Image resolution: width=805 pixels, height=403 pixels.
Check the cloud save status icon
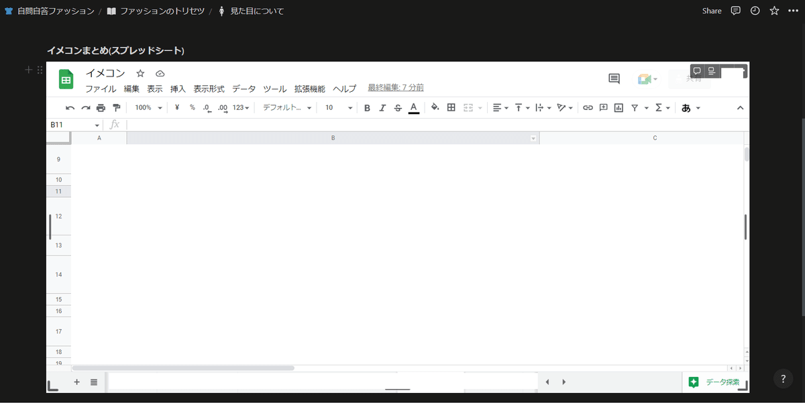click(160, 73)
